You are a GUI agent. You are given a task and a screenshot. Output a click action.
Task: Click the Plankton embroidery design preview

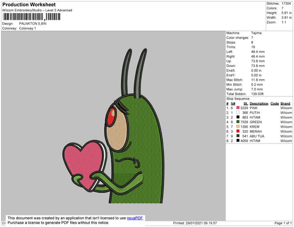pyautogui.click(x=114, y=126)
